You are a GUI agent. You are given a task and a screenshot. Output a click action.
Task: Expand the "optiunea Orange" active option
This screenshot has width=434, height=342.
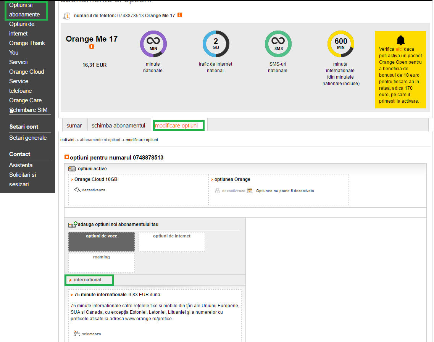tap(232, 179)
